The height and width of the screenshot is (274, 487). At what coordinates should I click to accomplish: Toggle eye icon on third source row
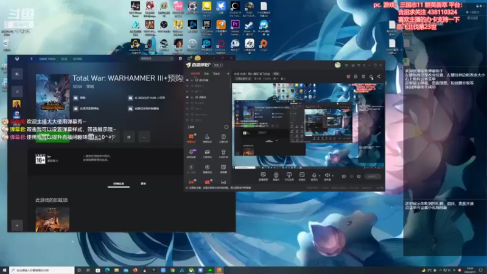click(x=187, y=92)
